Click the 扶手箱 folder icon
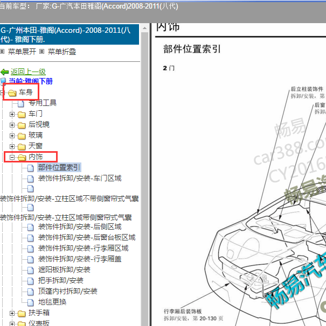 (22, 314)
